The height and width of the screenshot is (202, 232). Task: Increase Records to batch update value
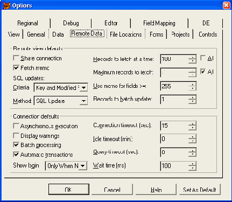point(192,97)
